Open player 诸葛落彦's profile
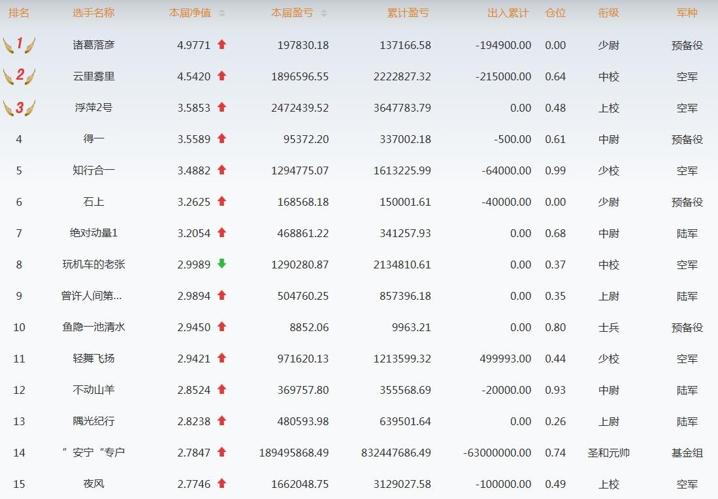 tap(93, 45)
